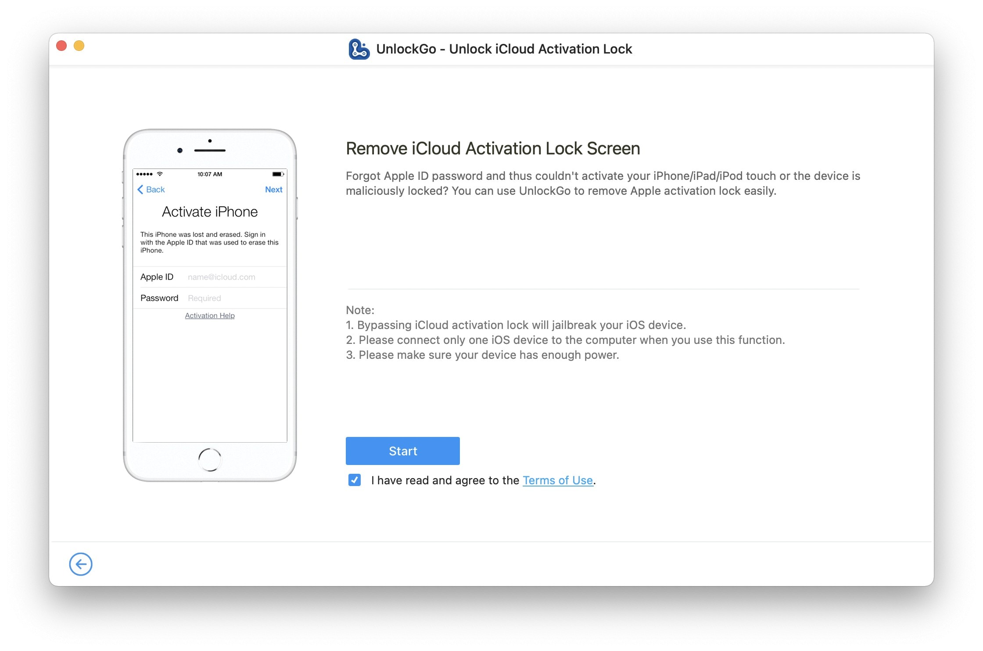This screenshot has width=983, height=651.
Task: Click the Remove iCloud Activation Lock Screen heading
Action: click(493, 149)
